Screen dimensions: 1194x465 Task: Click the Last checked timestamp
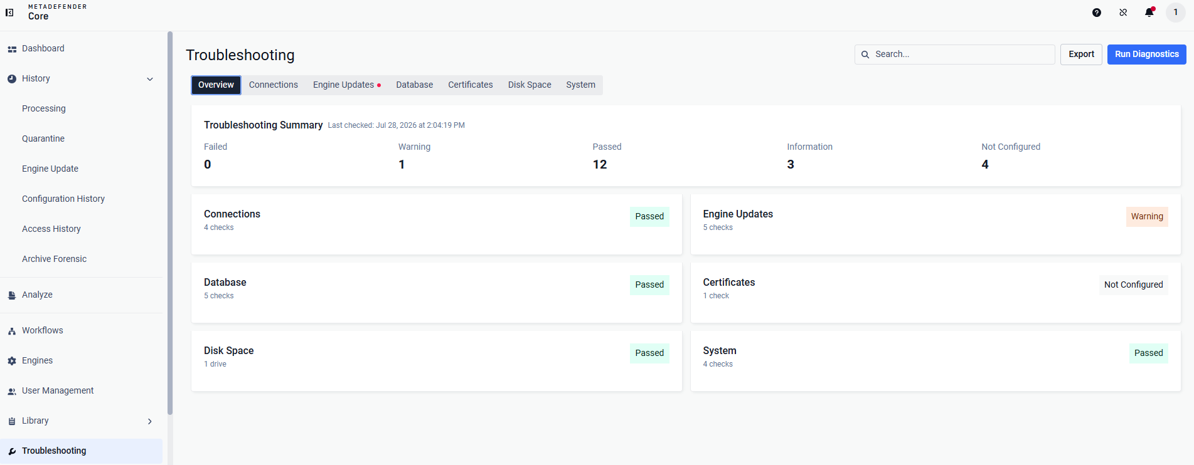397,126
